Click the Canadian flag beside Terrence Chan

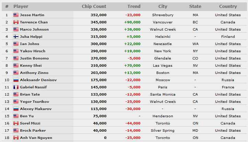16,22
